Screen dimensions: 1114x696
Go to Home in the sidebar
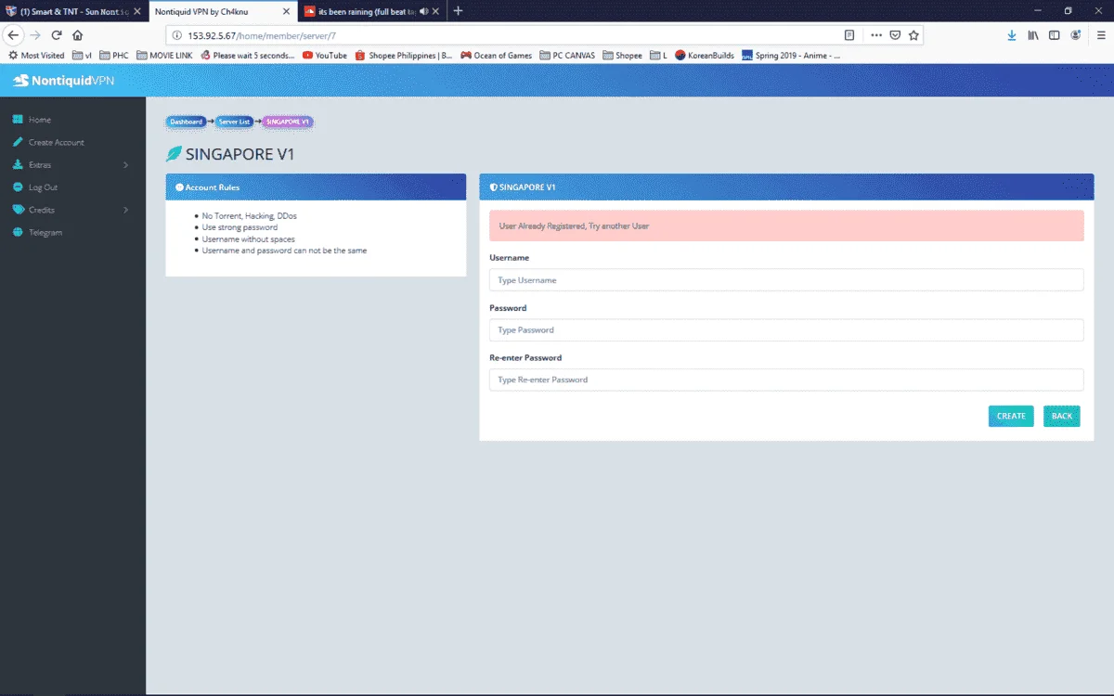pyautogui.click(x=39, y=120)
